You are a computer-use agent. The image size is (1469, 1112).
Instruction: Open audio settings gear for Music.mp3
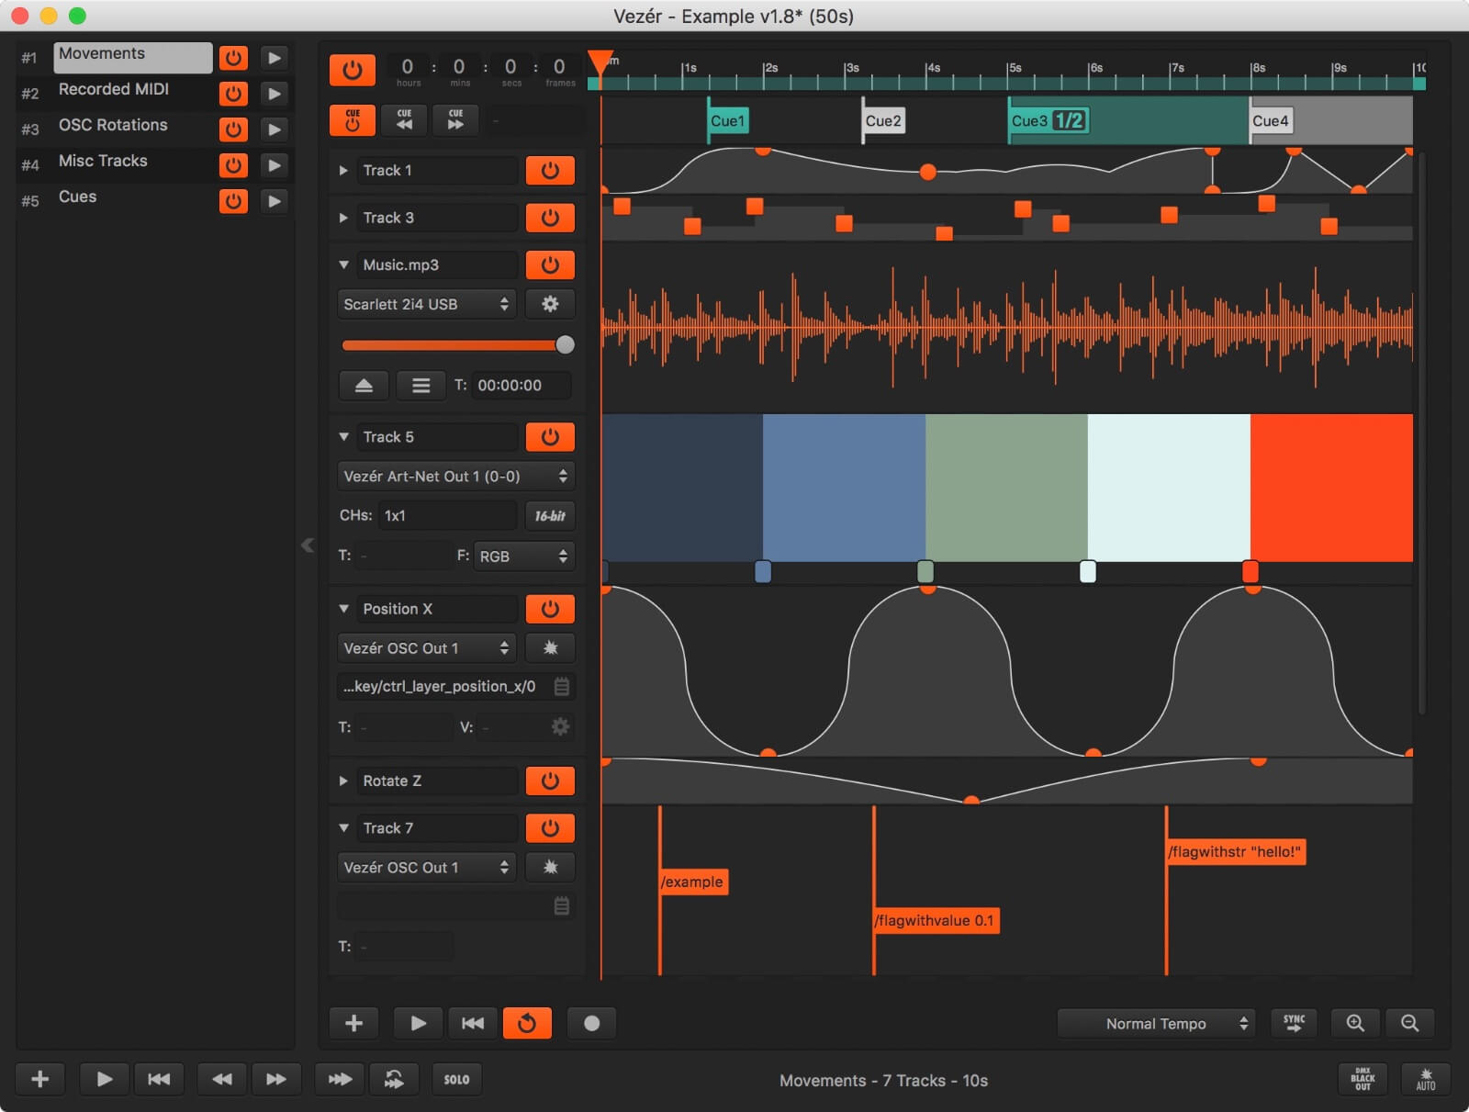[550, 304]
